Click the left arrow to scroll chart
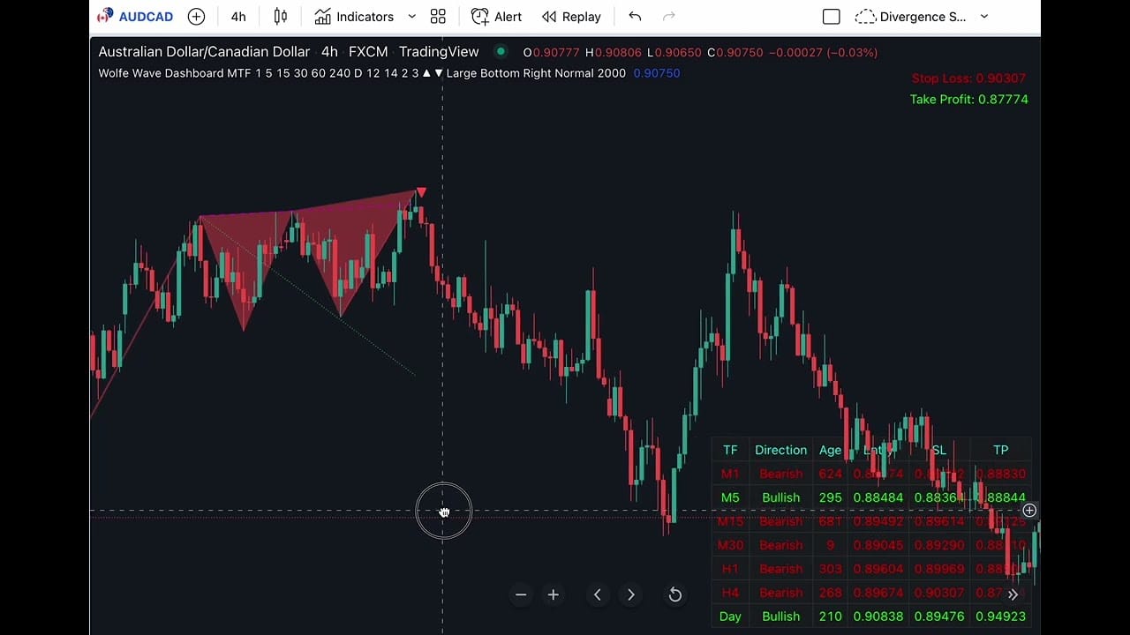 [x=598, y=594]
